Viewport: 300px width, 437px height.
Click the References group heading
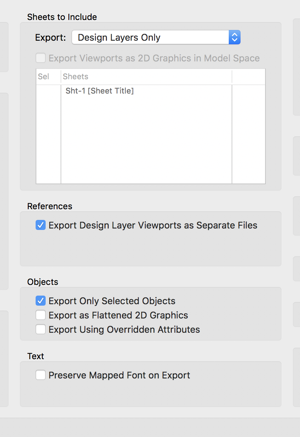click(x=50, y=206)
